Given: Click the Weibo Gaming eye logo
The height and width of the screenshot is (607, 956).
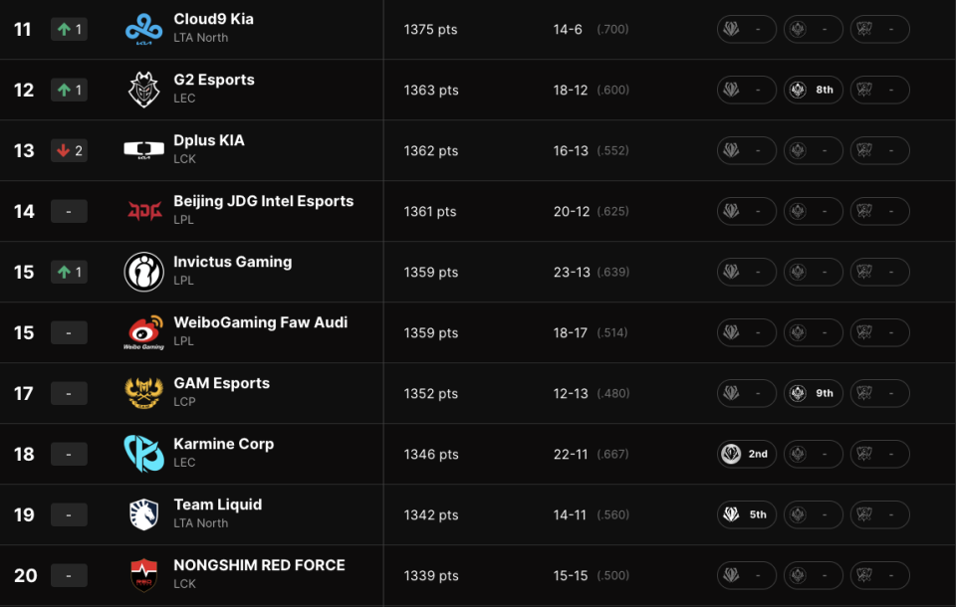Looking at the screenshot, I should 143,332.
